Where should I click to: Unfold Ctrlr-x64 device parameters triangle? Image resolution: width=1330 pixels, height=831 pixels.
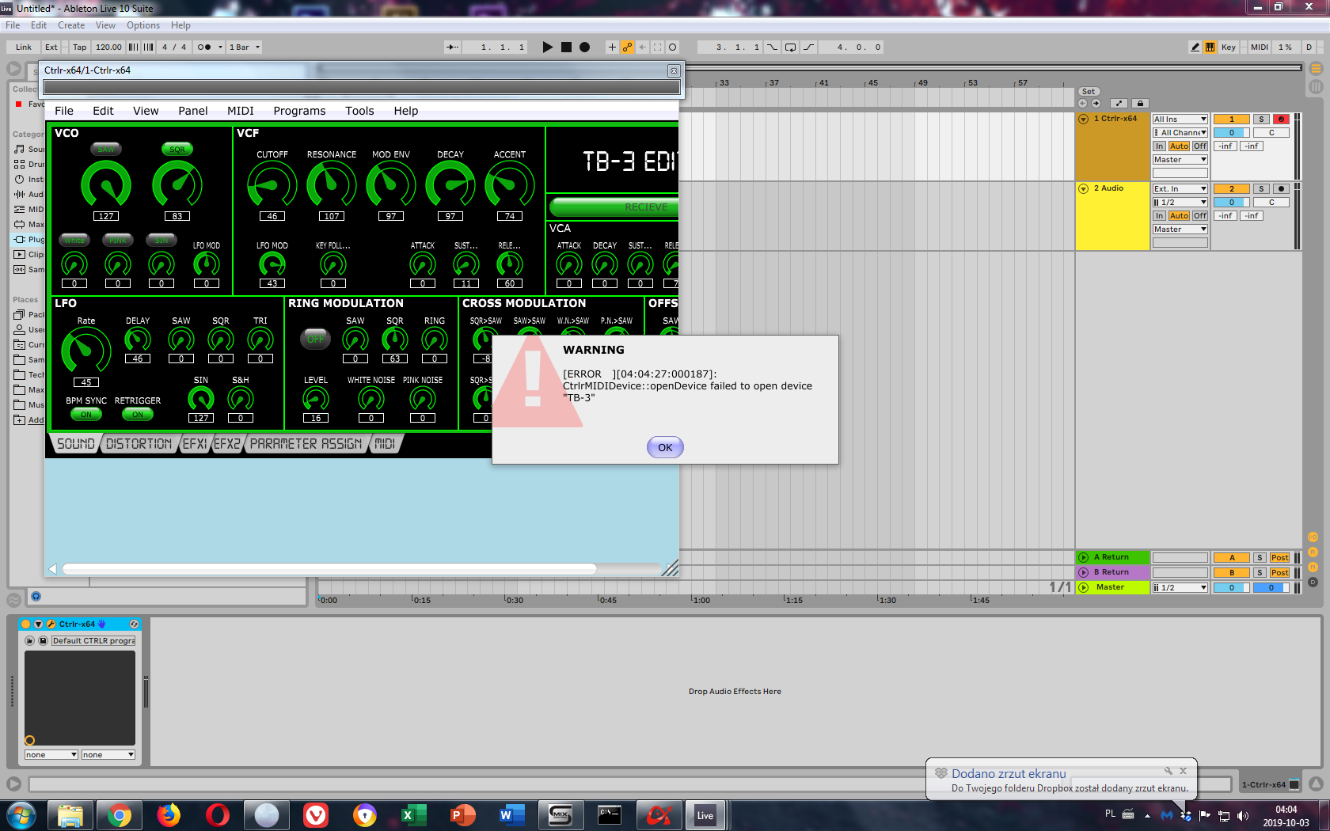coord(38,624)
